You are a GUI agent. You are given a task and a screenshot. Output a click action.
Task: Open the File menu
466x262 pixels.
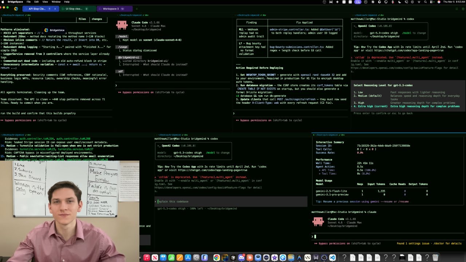(28, 2)
